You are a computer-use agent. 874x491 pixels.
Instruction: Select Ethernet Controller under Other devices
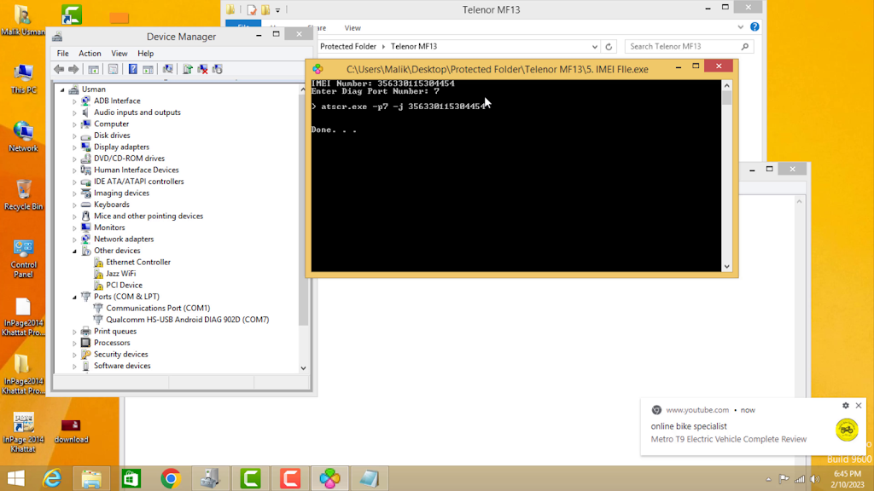click(x=138, y=263)
